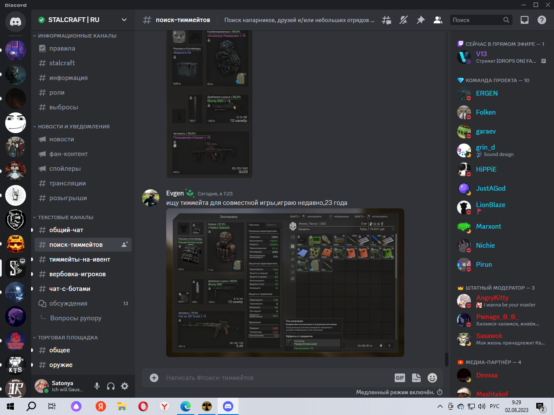
Task: Open the stalcraft channel
Action: pyautogui.click(x=83, y=63)
